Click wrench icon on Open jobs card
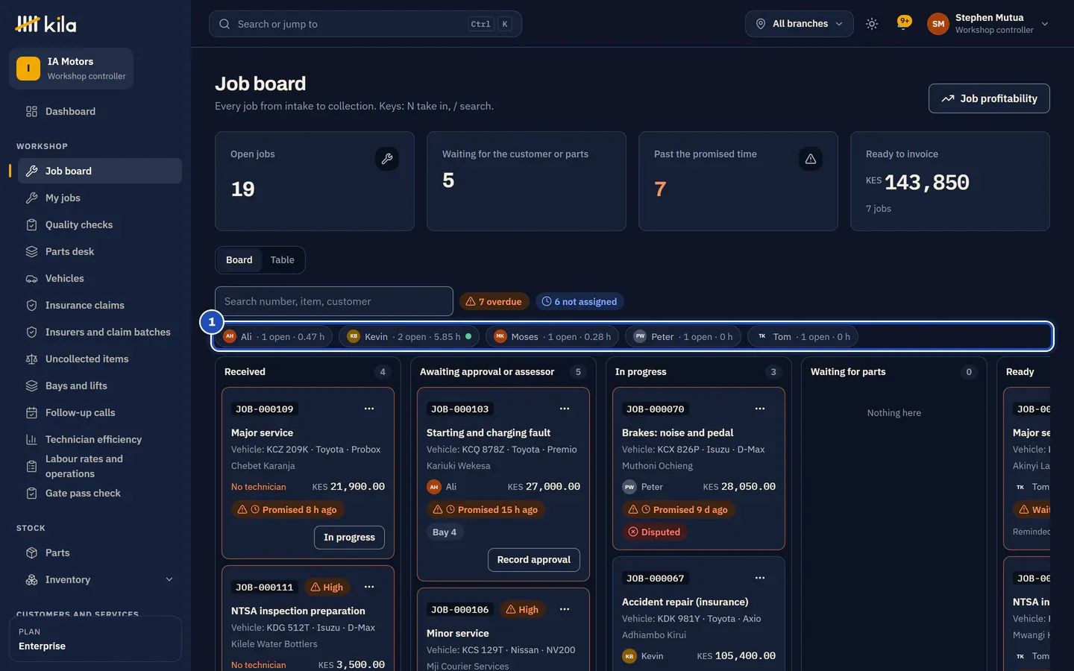This screenshot has width=1074, height=671. coord(387,158)
